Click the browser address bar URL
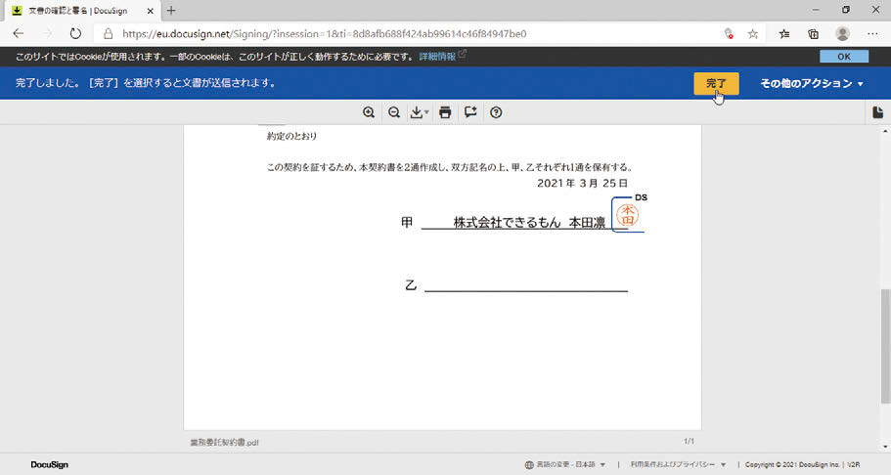Image resolution: width=891 pixels, height=475 pixels. point(324,33)
